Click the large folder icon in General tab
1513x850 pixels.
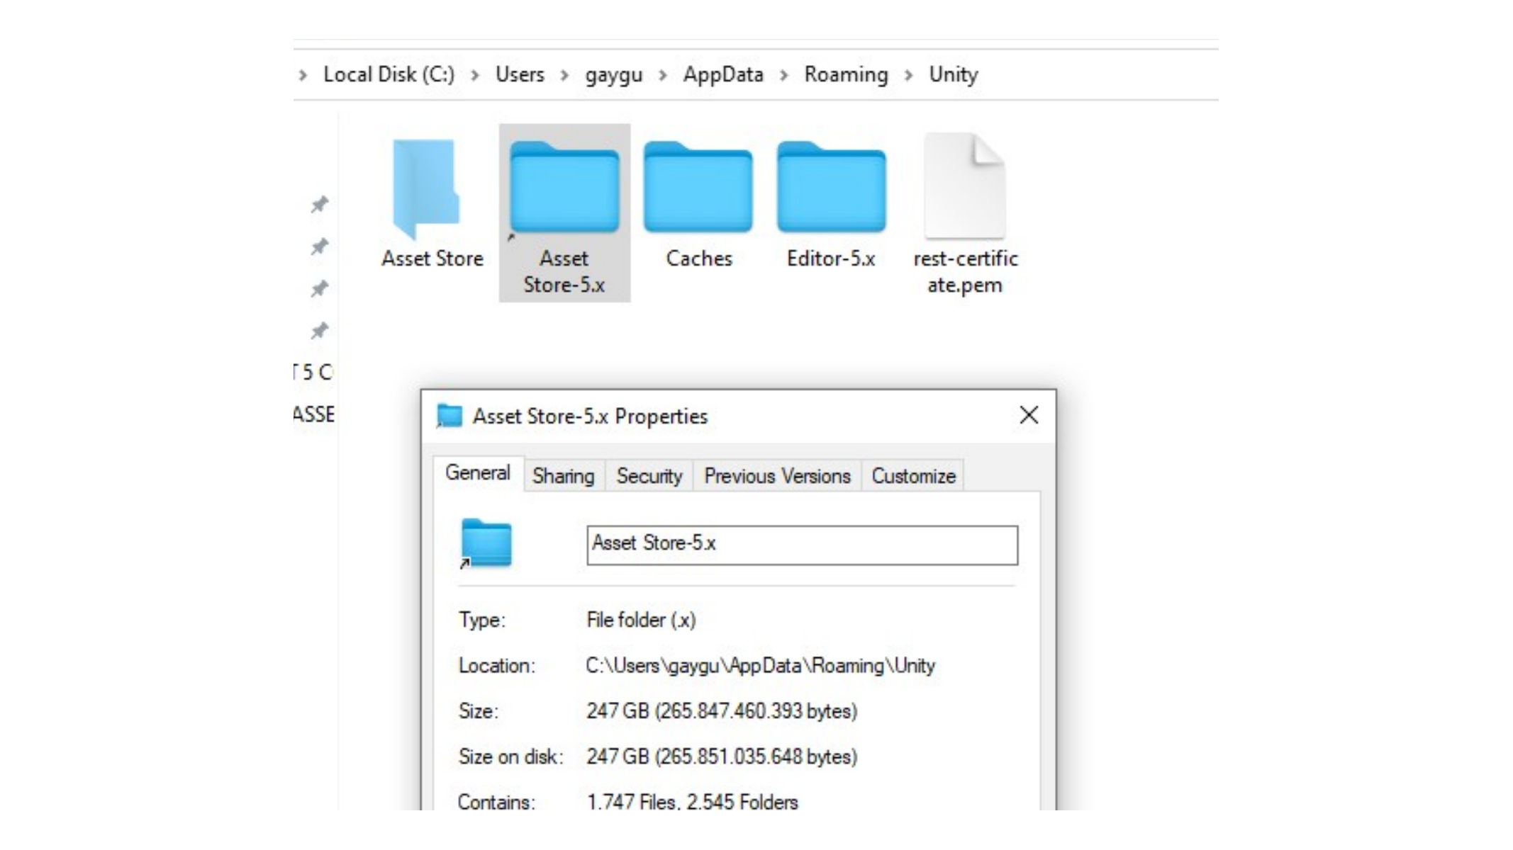point(486,544)
